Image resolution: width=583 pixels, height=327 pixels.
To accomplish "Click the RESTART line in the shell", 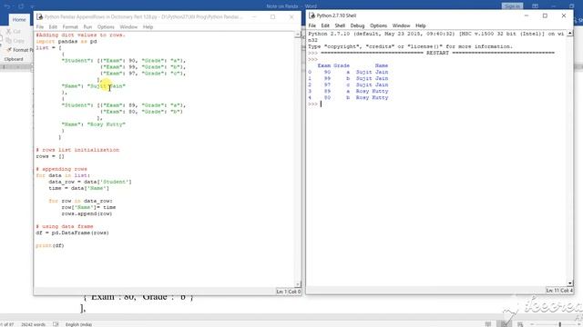I will pyautogui.click(x=437, y=53).
